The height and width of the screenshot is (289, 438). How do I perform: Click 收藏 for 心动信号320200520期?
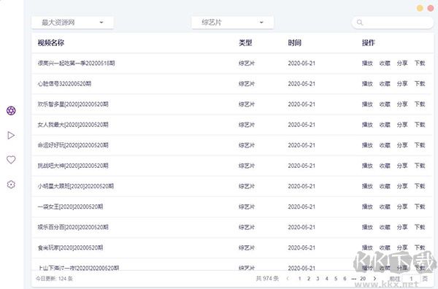(x=385, y=84)
